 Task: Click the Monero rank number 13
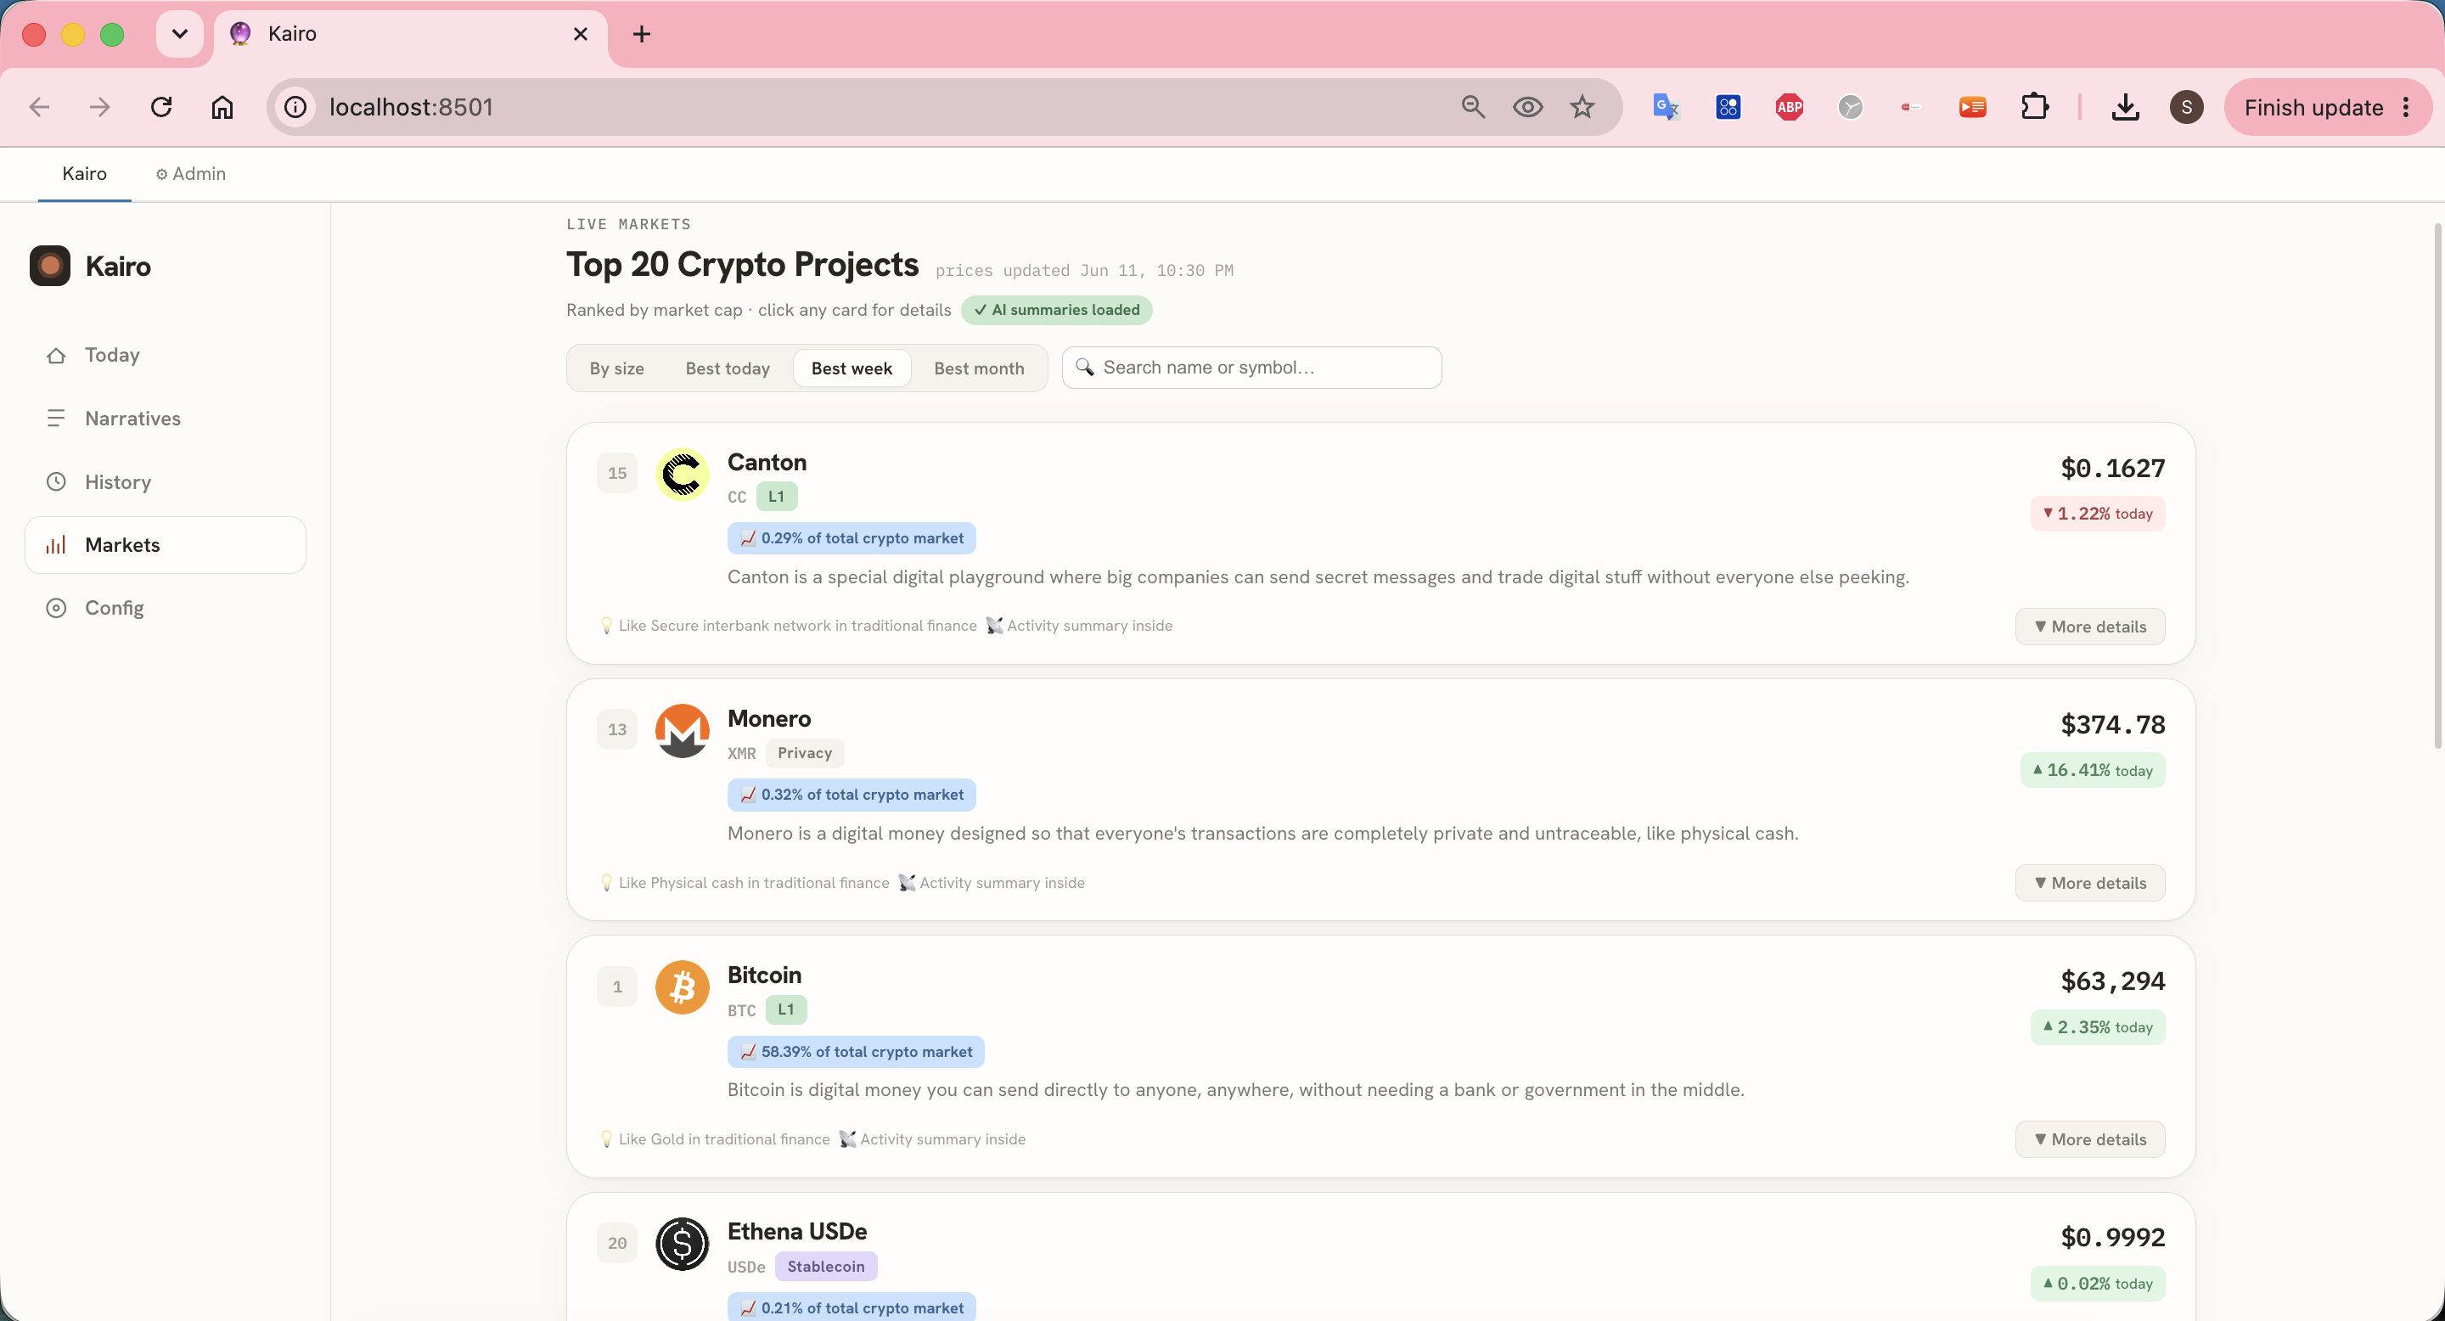tap(617, 730)
